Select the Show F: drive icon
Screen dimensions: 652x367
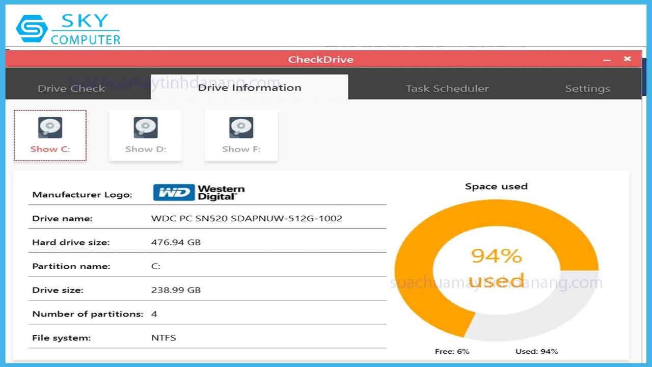241,135
